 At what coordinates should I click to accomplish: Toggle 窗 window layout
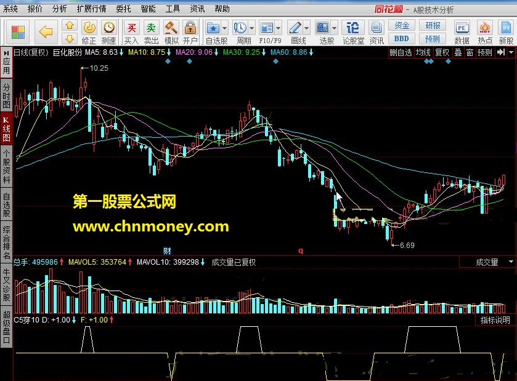click(470, 52)
